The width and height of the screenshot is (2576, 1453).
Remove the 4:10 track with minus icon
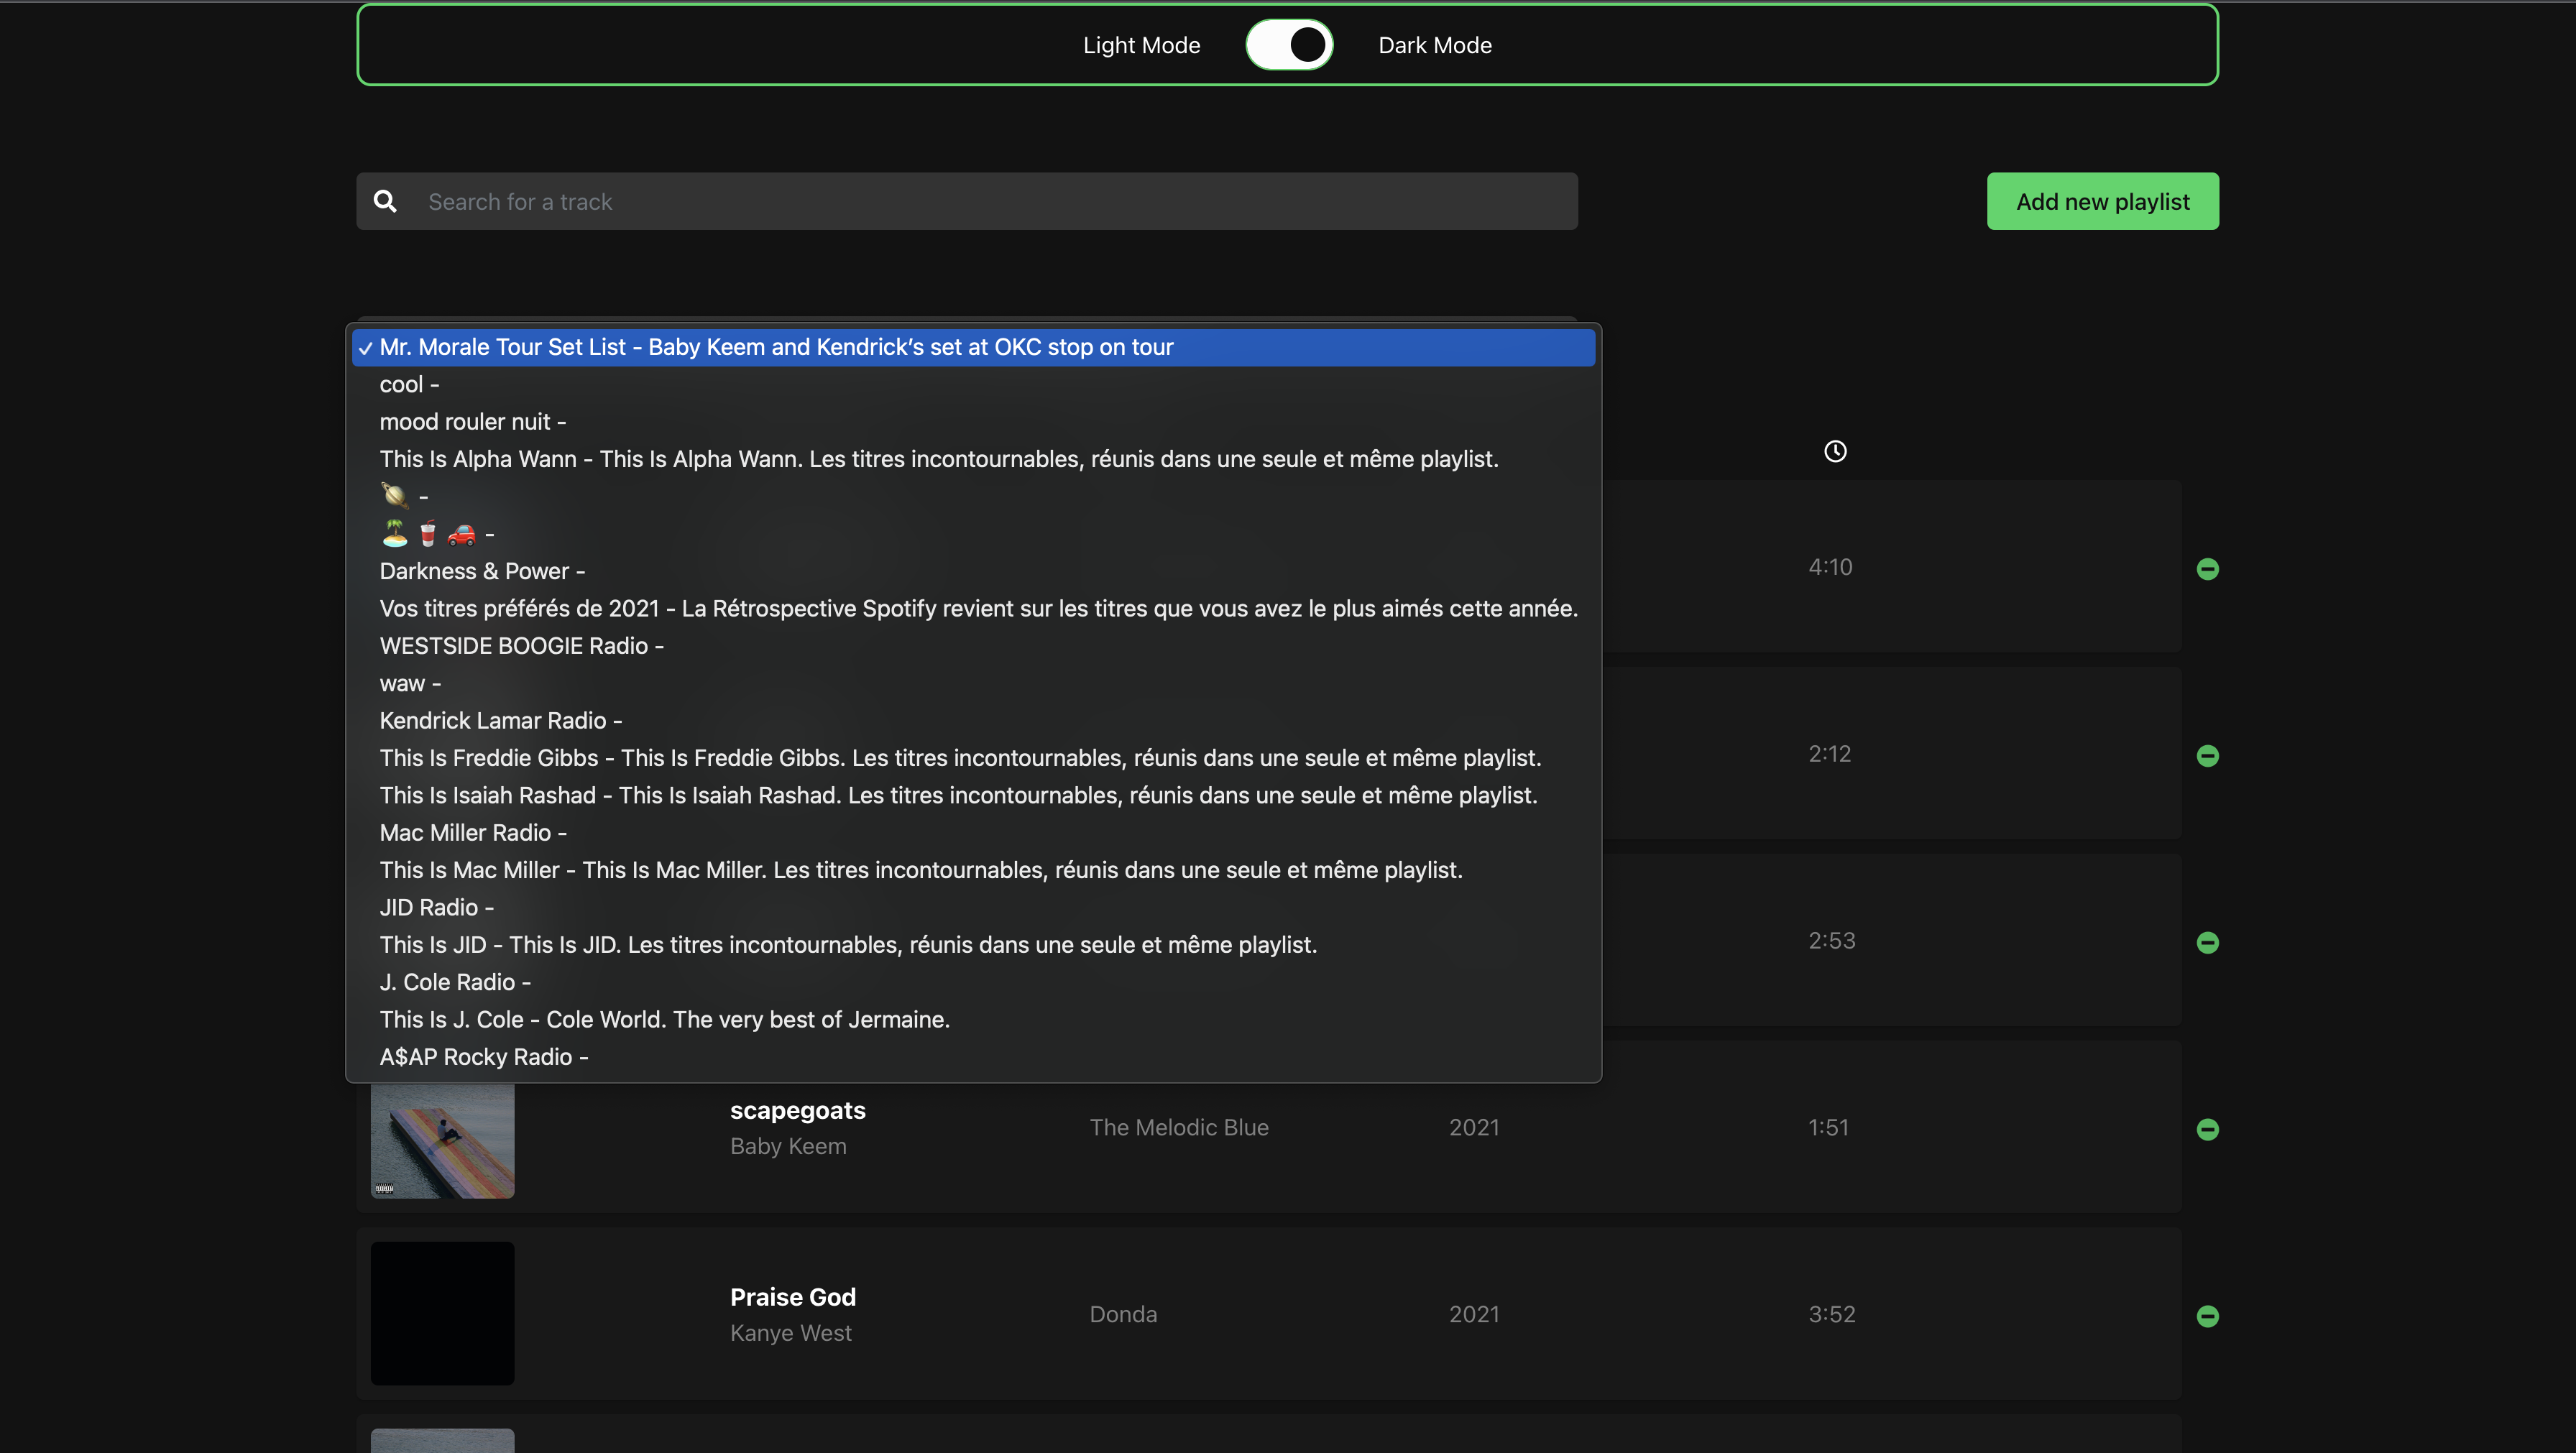(x=2207, y=569)
